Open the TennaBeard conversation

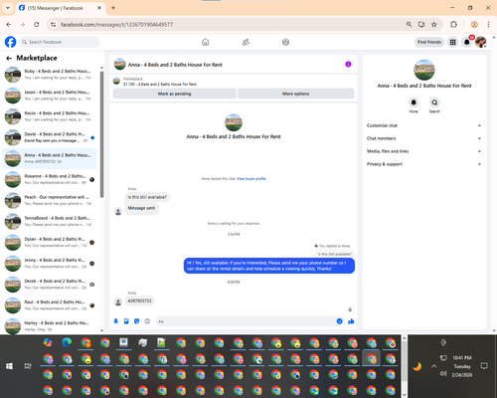(50, 221)
